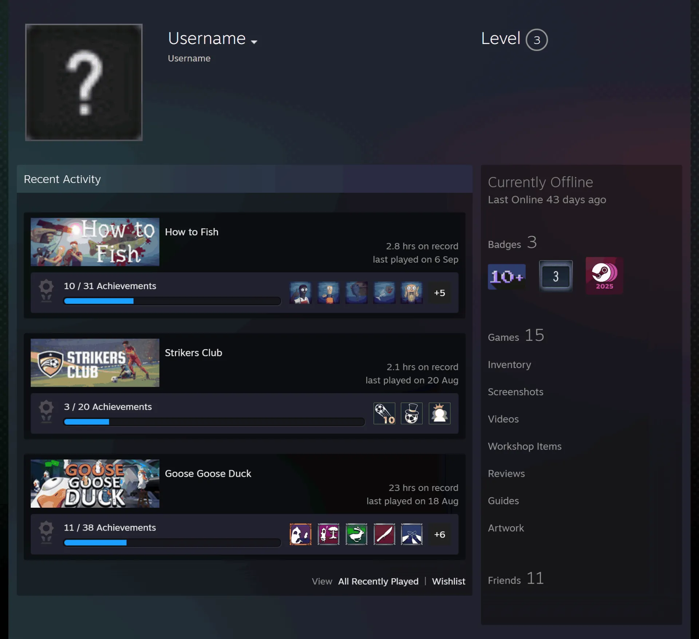Open the 3 / 20 Achievements link
The height and width of the screenshot is (639, 699).
108,407
